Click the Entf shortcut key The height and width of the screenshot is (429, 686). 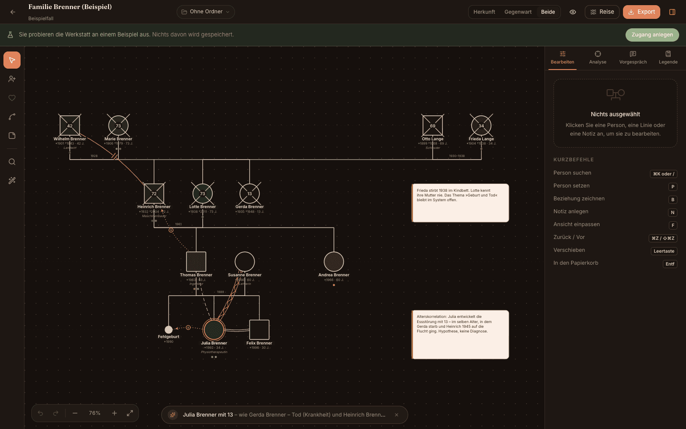[670, 264]
